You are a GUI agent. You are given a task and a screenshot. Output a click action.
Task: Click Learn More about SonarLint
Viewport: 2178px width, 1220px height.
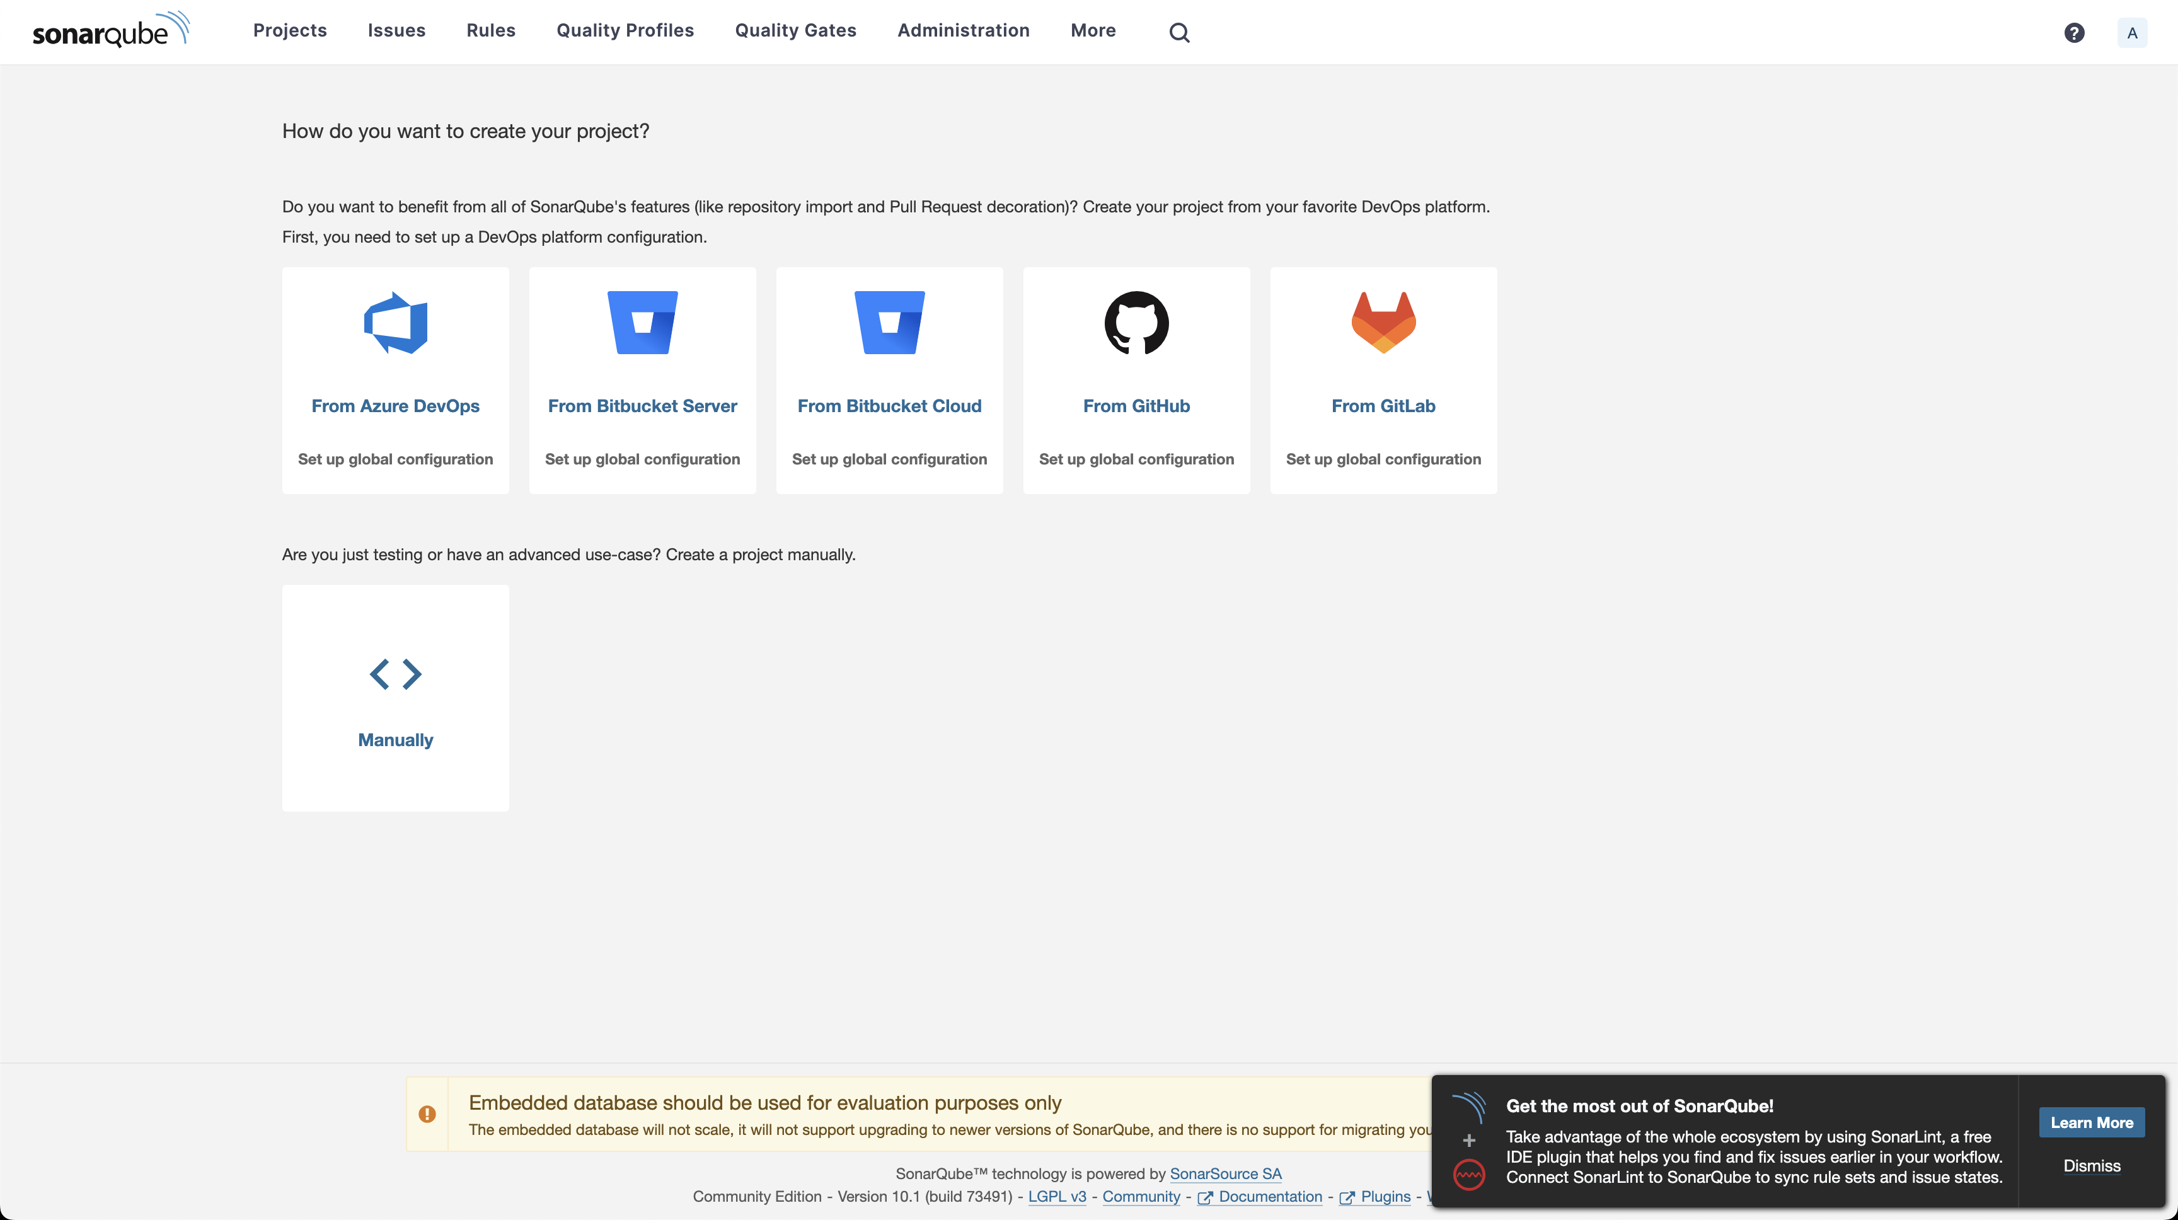pos(2091,1122)
